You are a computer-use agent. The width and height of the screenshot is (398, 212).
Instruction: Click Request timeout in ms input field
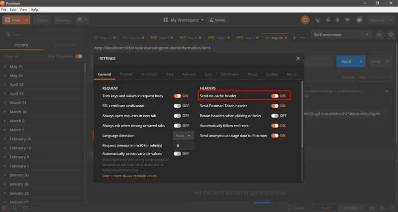click(x=184, y=145)
